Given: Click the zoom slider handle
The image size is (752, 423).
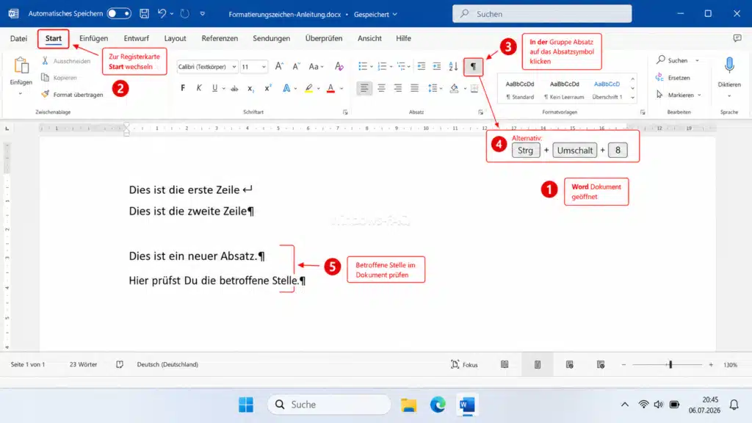Looking at the screenshot, I should (x=670, y=365).
